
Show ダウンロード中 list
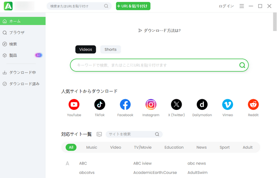[23, 72]
